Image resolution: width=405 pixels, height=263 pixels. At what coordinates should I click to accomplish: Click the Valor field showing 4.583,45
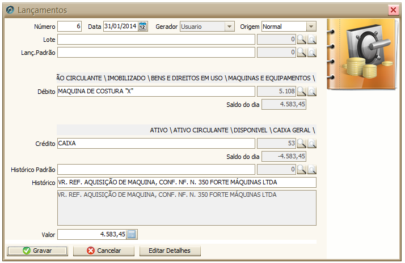92,234
